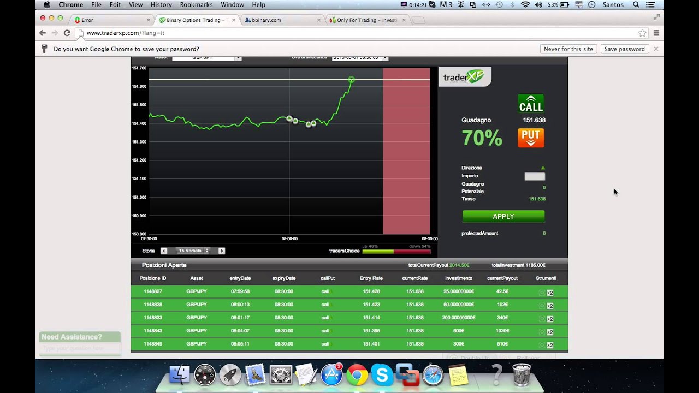Click the currentPayout column header
This screenshot has height=393, width=699.
point(502,278)
